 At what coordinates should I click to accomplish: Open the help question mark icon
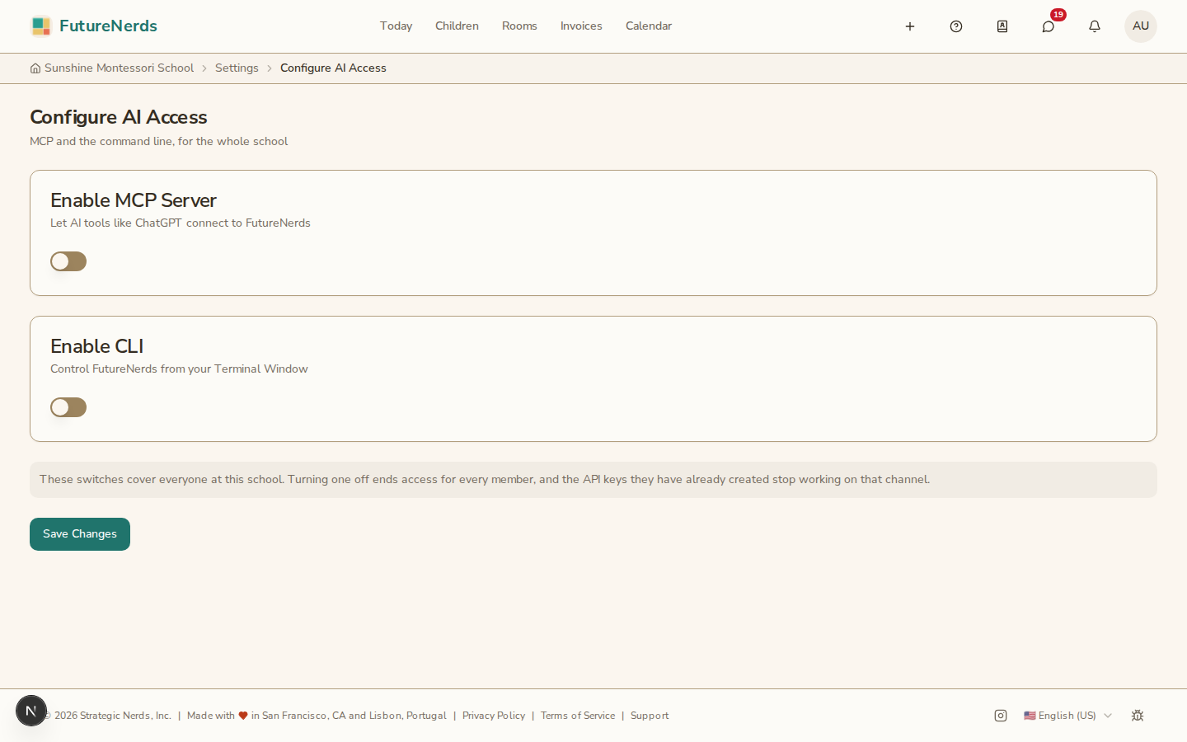pos(956,26)
